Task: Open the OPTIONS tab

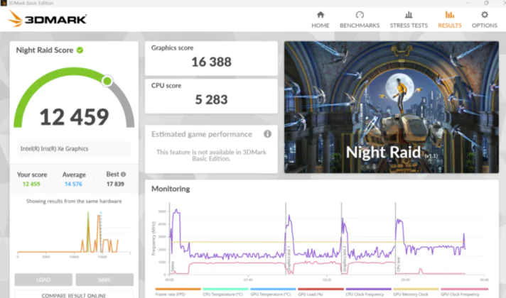Action: (485, 20)
